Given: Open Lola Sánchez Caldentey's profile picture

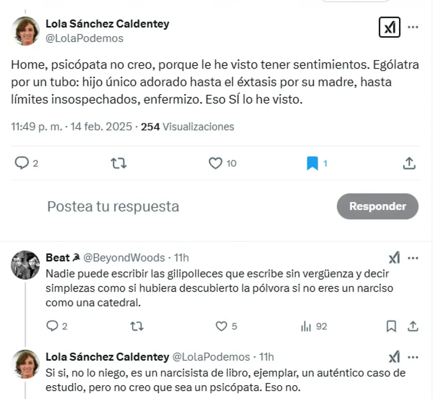Looking at the screenshot, I should tap(26, 31).
